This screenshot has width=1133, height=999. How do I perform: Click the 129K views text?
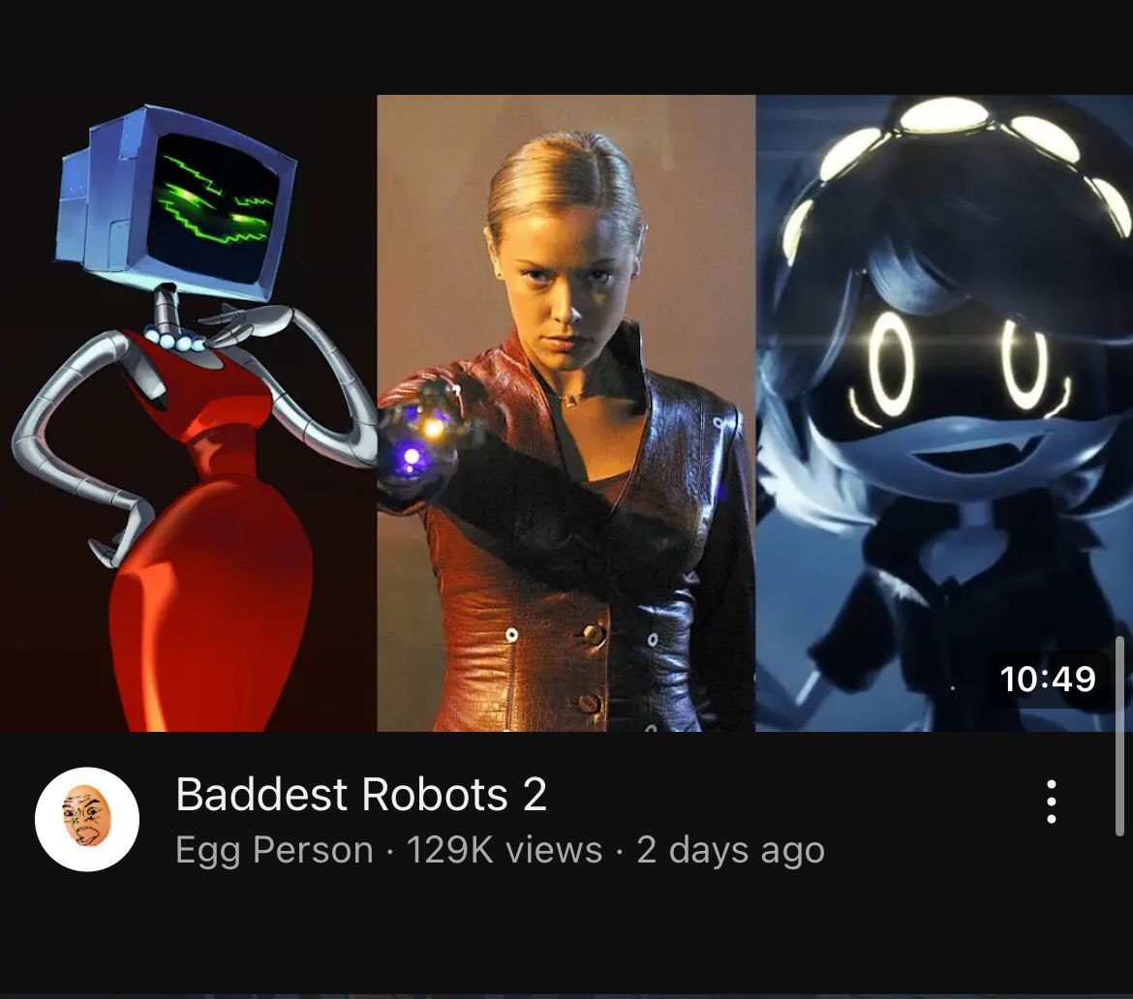click(505, 850)
